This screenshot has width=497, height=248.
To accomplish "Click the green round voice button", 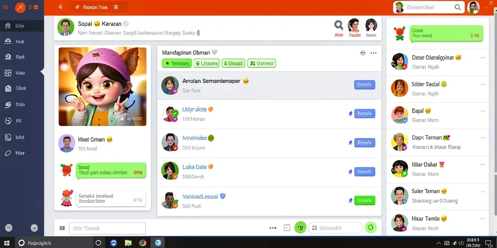I will coord(300,228).
